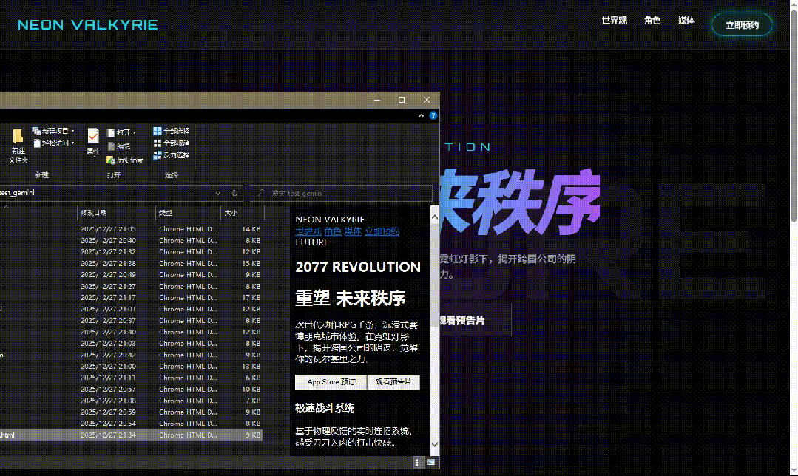This screenshot has width=798, height=476.
Task: Click the address bar refresh icon
Action: (x=234, y=193)
